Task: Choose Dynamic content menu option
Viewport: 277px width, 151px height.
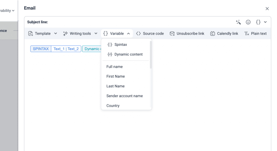Action: (128, 54)
